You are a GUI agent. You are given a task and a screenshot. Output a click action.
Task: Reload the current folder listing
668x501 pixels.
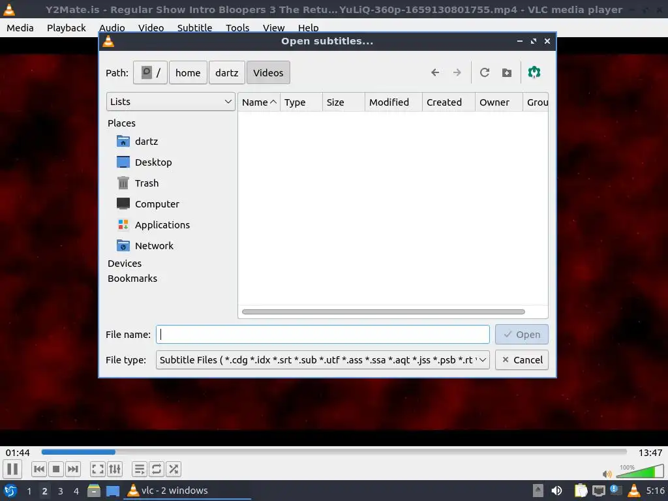(485, 72)
